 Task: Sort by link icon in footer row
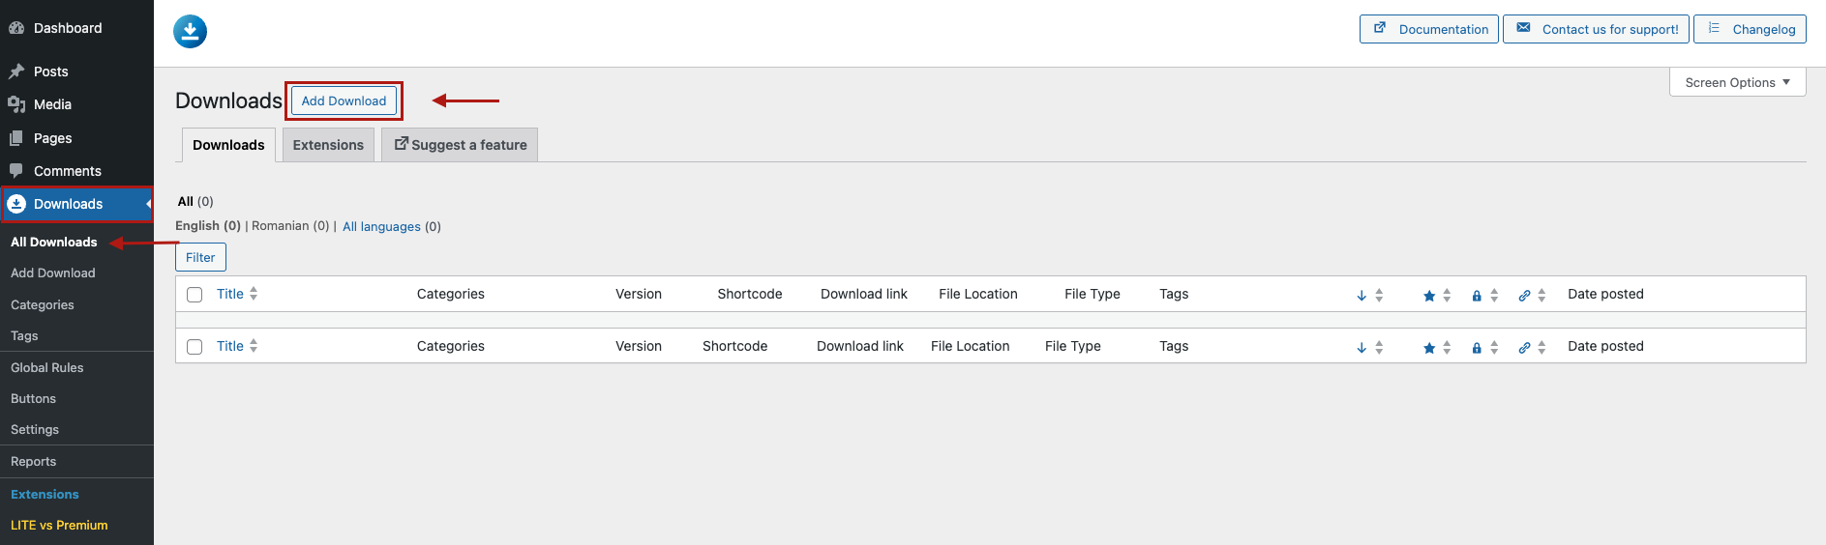1524,348
